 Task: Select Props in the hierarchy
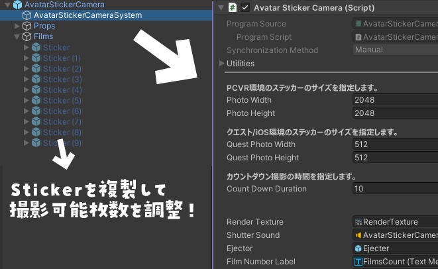[x=44, y=26]
